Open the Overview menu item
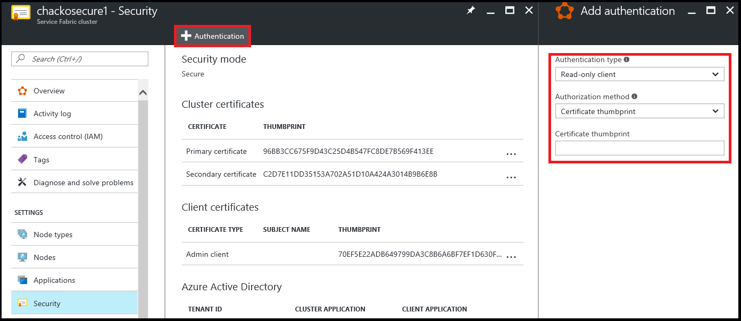The width and height of the screenshot is (741, 321). pyautogui.click(x=74, y=91)
